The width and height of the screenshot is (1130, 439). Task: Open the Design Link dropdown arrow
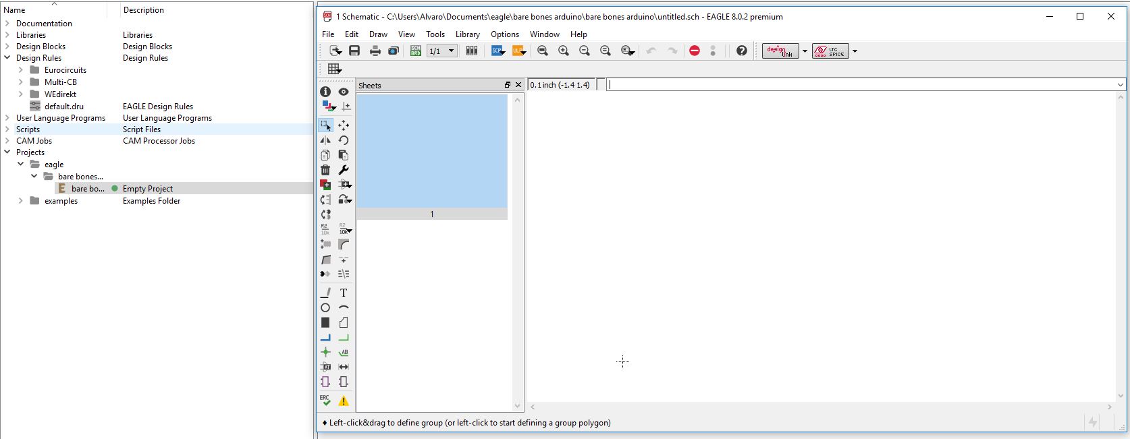[x=805, y=51]
